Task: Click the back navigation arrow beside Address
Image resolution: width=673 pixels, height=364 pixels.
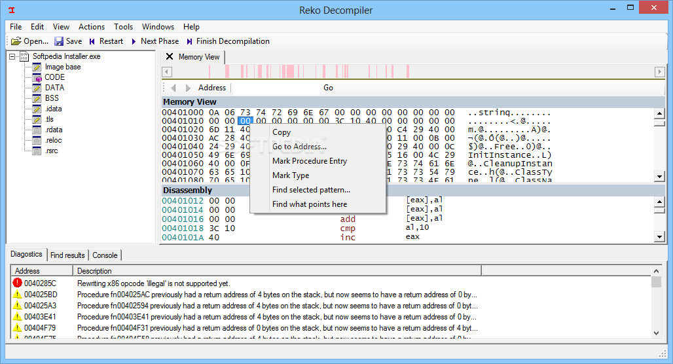Action: (173, 88)
